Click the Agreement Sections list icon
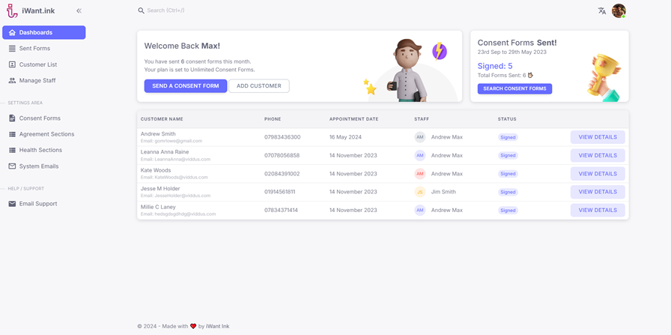 point(12,134)
